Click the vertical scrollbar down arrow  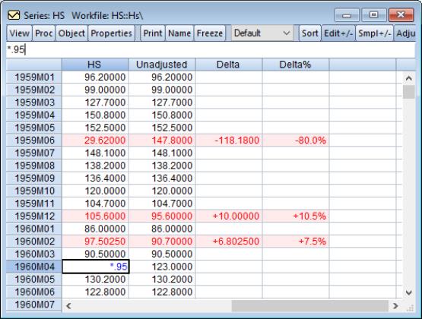pyautogui.click(x=408, y=292)
